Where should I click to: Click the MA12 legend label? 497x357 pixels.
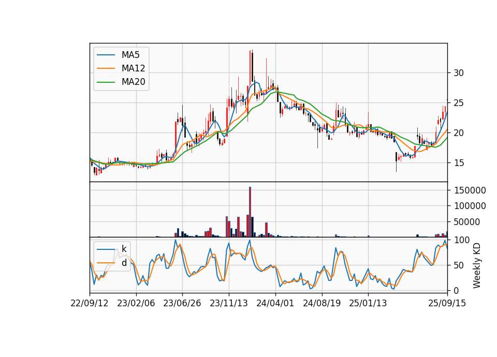(133, 68)
